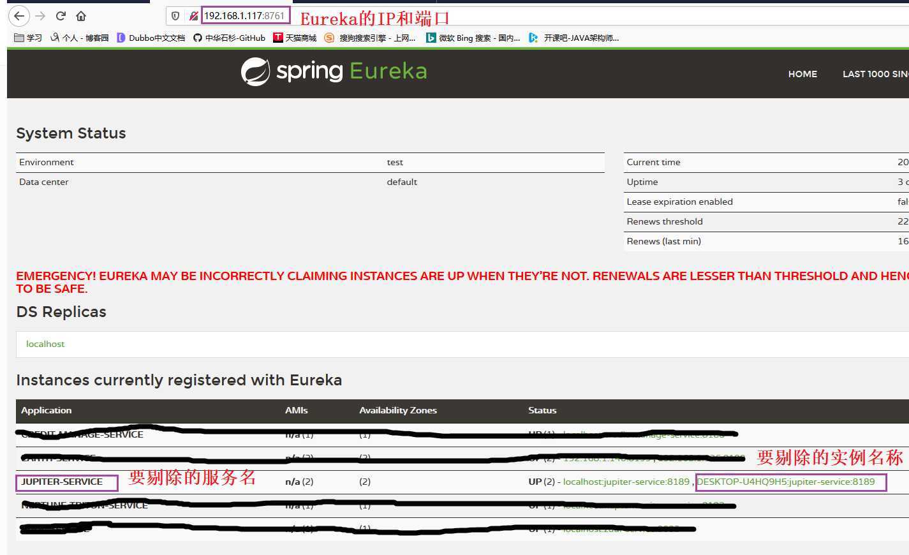
Task: Select the 'default' data center value
Action: 402,182
